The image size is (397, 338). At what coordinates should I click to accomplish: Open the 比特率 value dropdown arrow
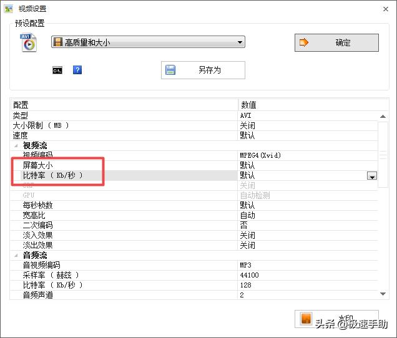pos(372,176)
